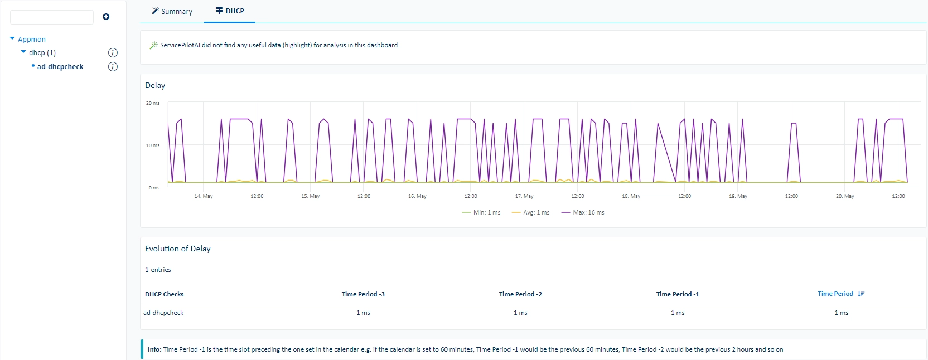Click the plus icon beside the search box
The height and width of the screenshot is (360, 928).
(x=106, y=17)
